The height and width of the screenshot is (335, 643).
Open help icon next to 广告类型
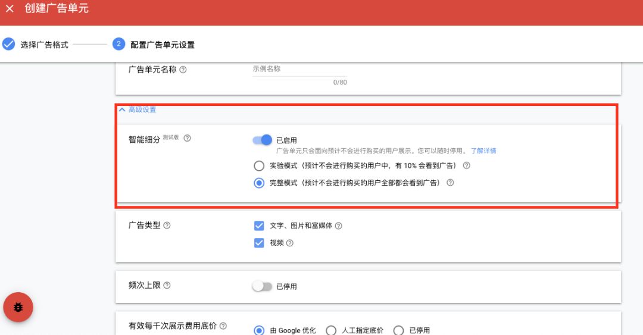coord(167,226)
